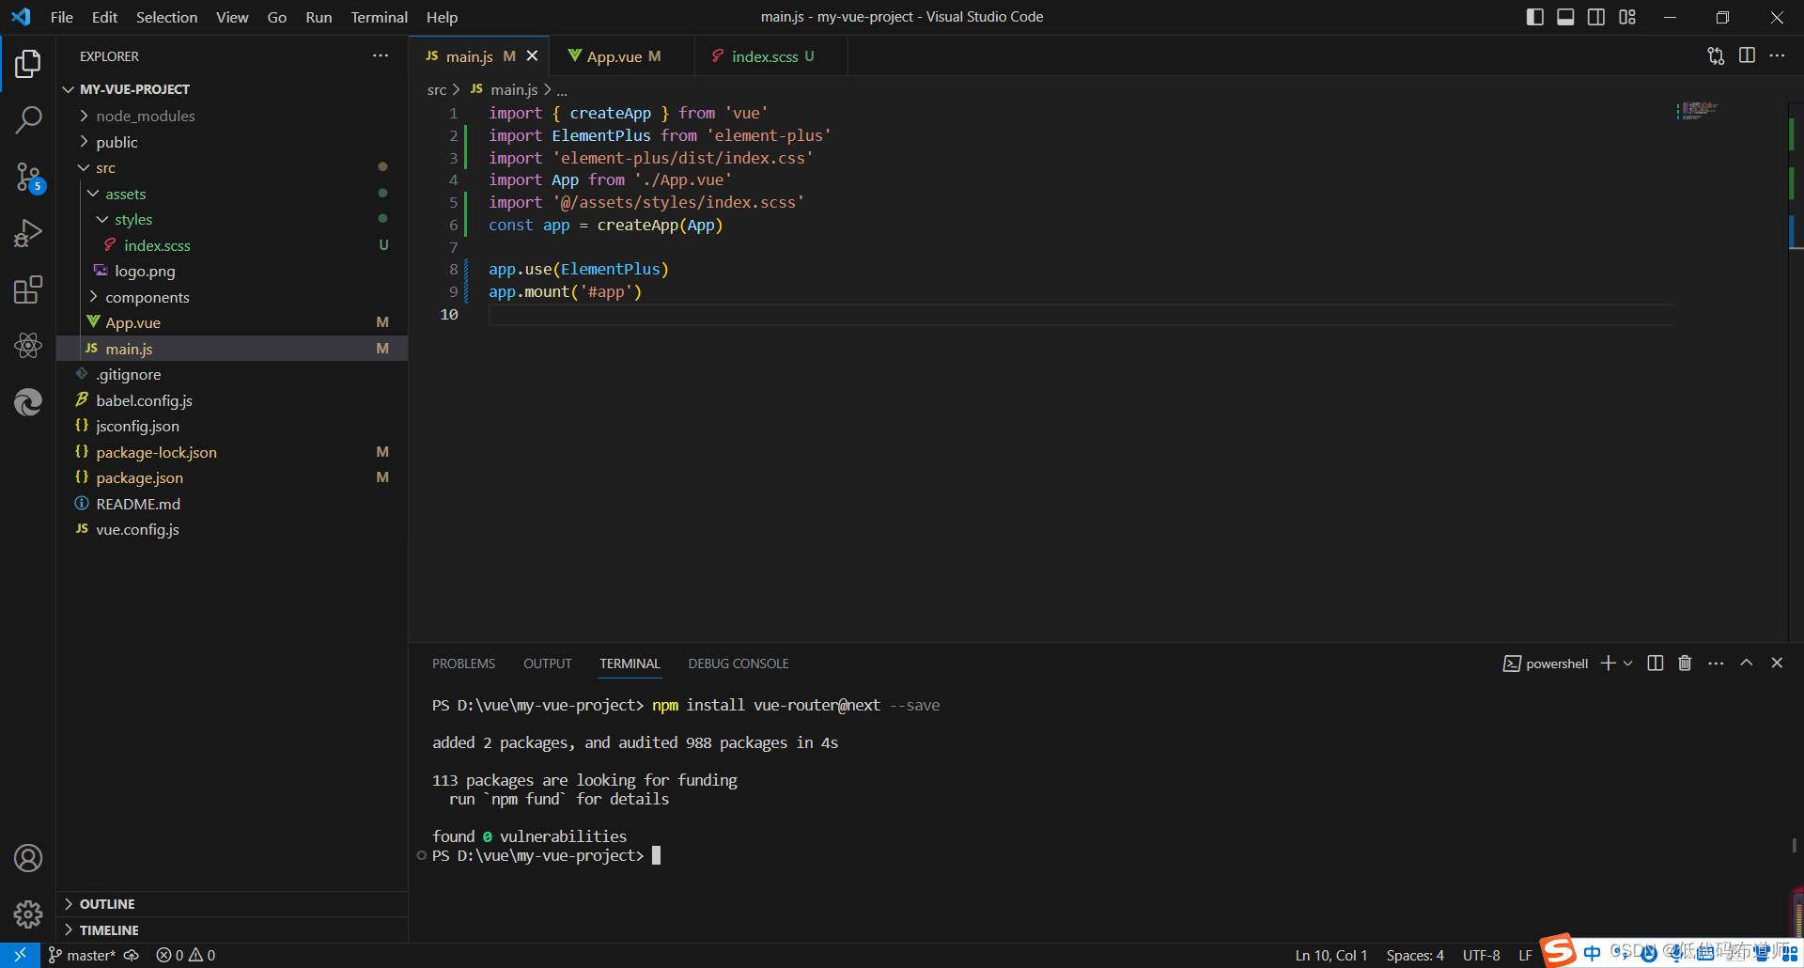The width and height of the screenshot is (1804, 968).
Task: Click in the terminal prompt input line
Action: click(657, 855)
